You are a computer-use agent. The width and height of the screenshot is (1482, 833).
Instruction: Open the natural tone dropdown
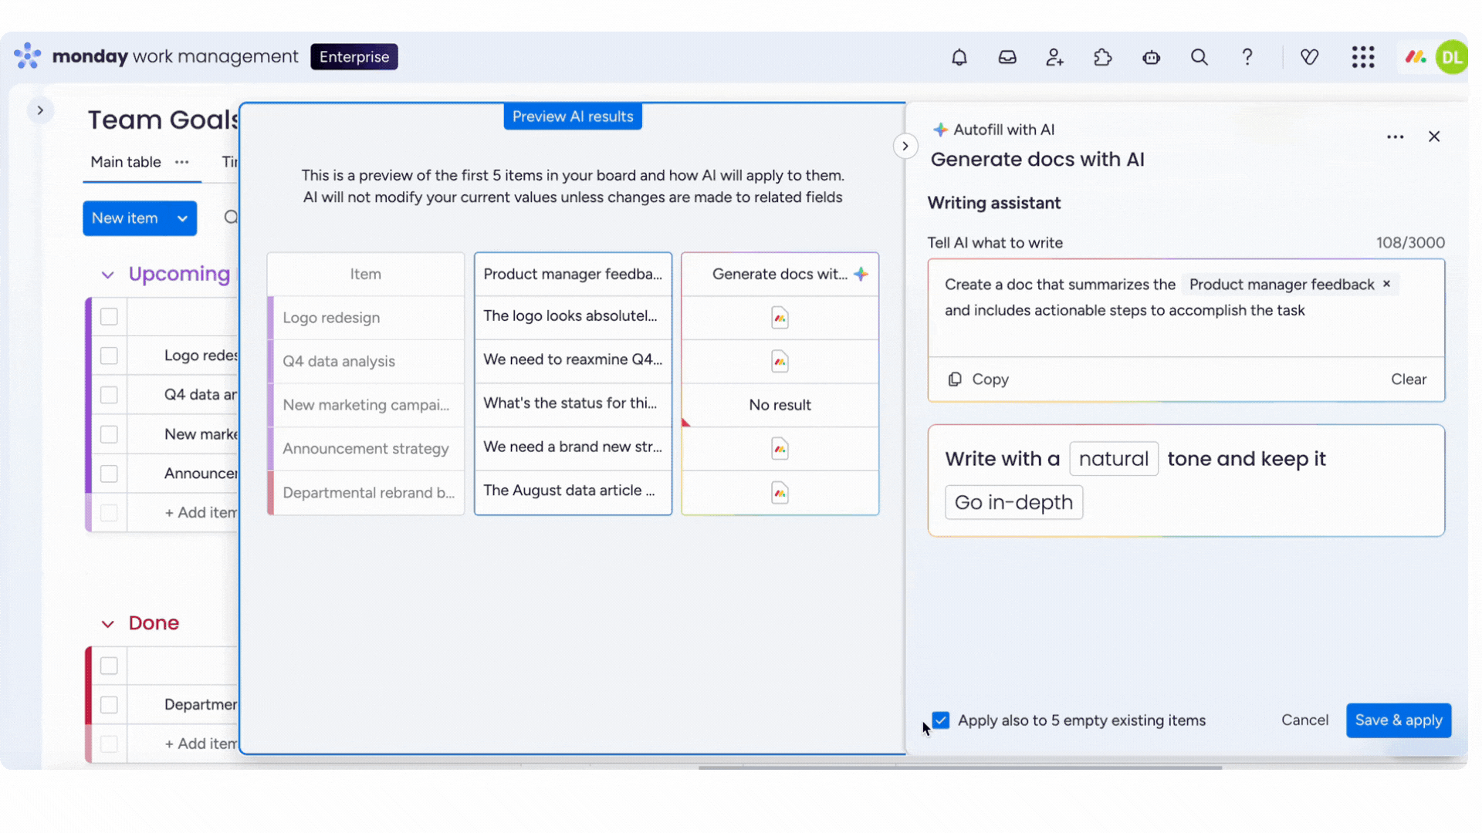pyautogui.click(x=1113, y=459)
